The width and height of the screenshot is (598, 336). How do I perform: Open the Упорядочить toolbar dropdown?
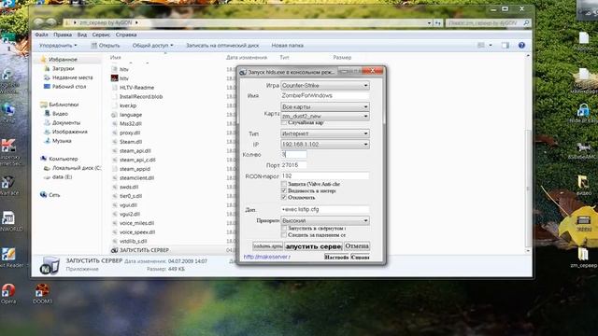click(58, 46)
